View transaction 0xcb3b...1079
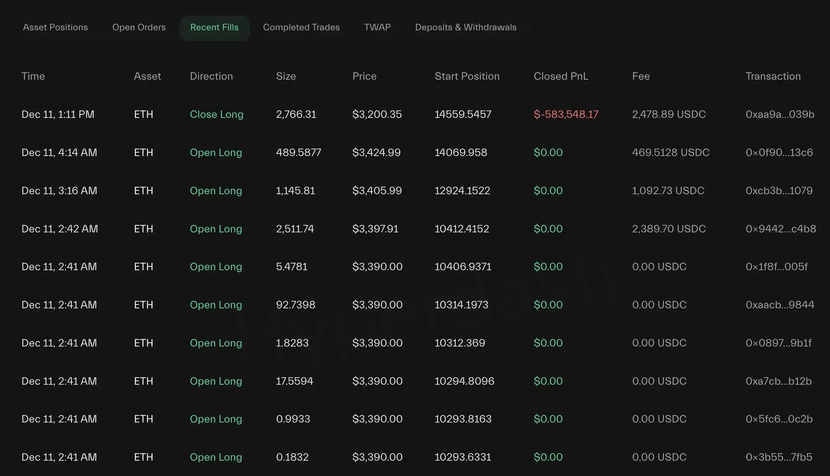 pos(779,191)
